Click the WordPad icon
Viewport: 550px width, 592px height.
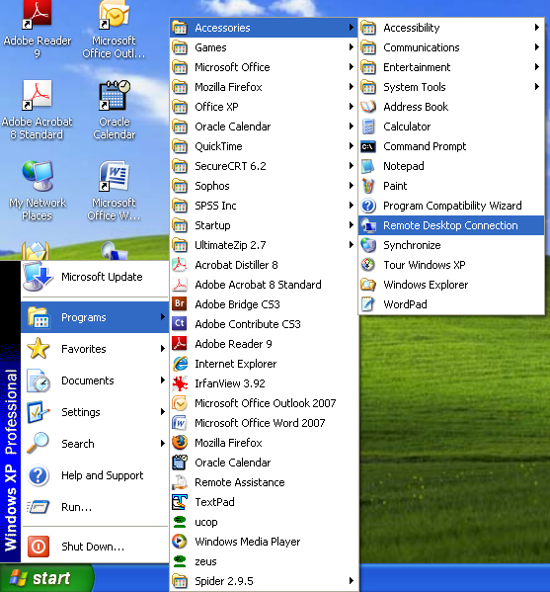(368, 304)
